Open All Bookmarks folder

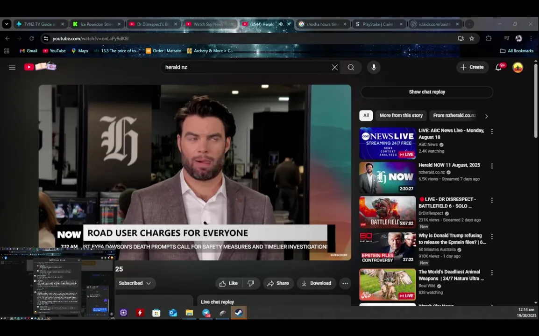(517, 51)
